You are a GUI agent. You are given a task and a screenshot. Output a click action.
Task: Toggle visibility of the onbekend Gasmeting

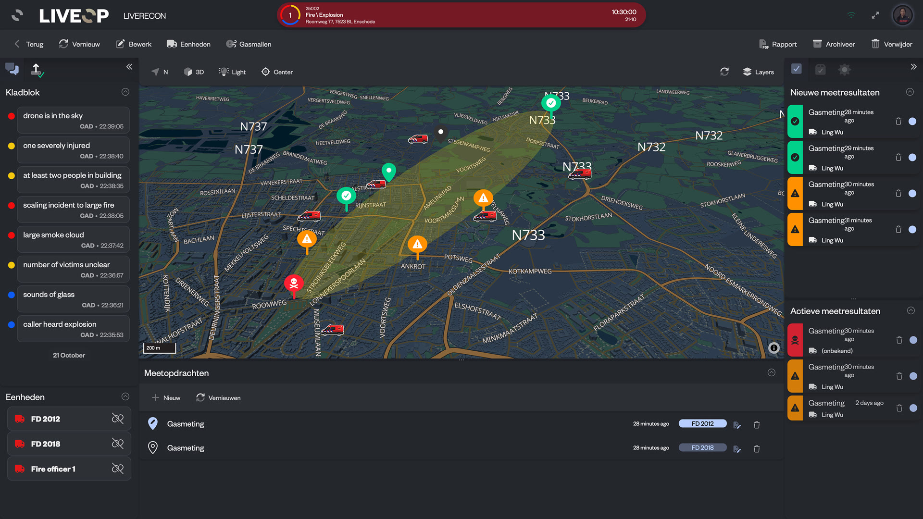913,340
